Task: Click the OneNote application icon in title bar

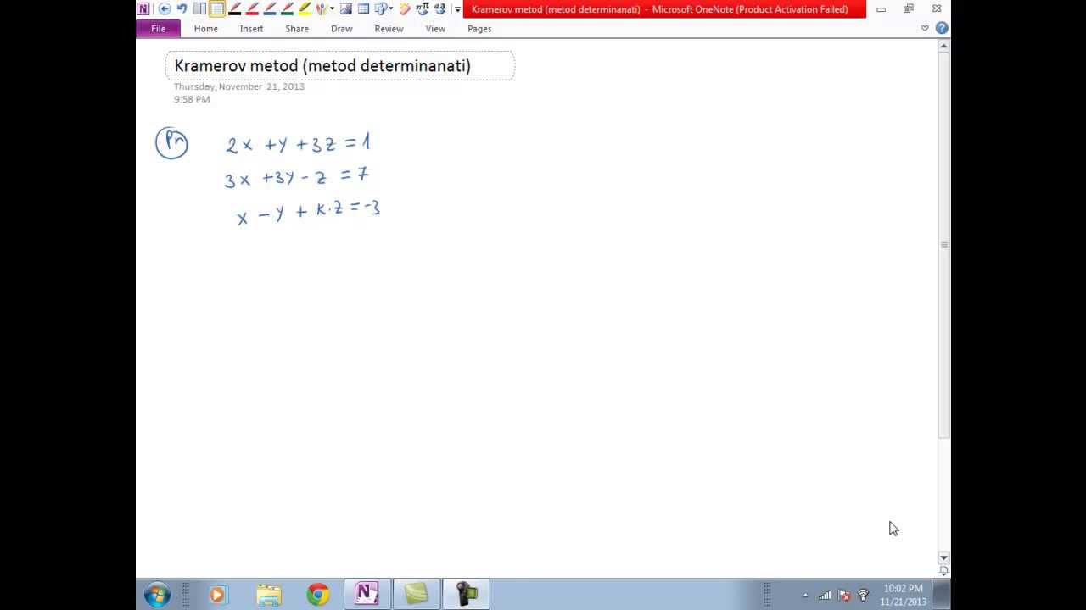Action: pyautogui.click(x=143, y=8)
